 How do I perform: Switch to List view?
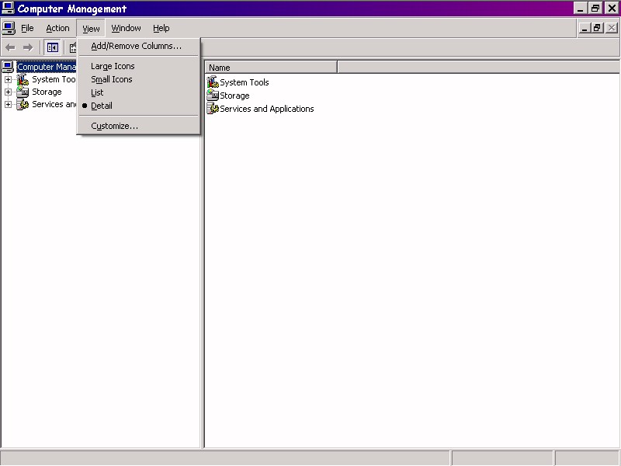pos(138,92)
